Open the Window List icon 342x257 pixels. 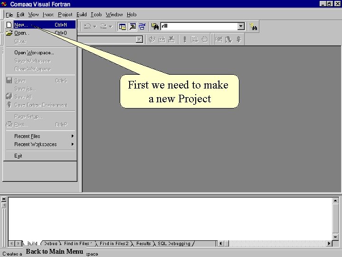point(142,27)
